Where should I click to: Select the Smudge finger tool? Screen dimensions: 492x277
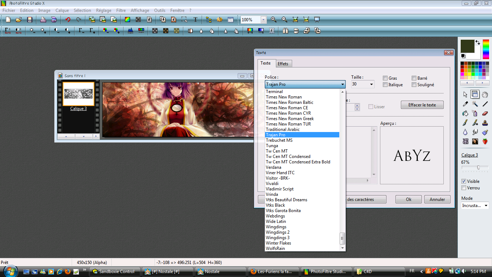[475, 132]
